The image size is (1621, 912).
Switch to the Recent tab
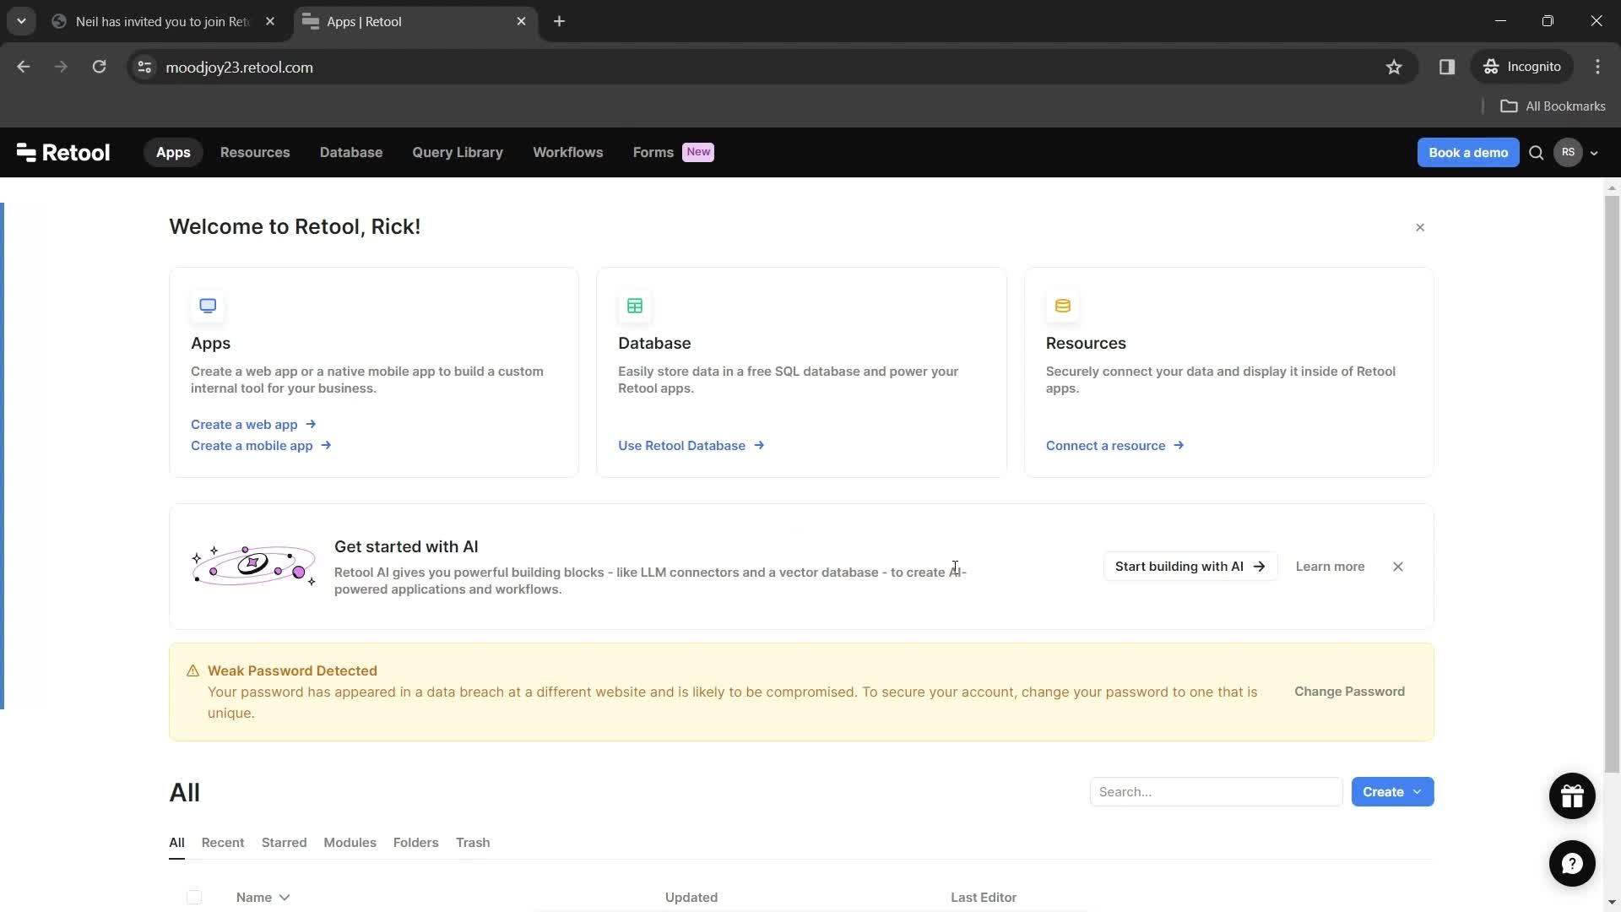223,843
